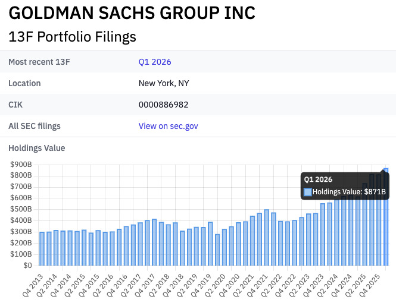396x306 pixels.
Task: Click the GOLDMAN SACHS GROUP INC heading
Action: tap(132, 12)
